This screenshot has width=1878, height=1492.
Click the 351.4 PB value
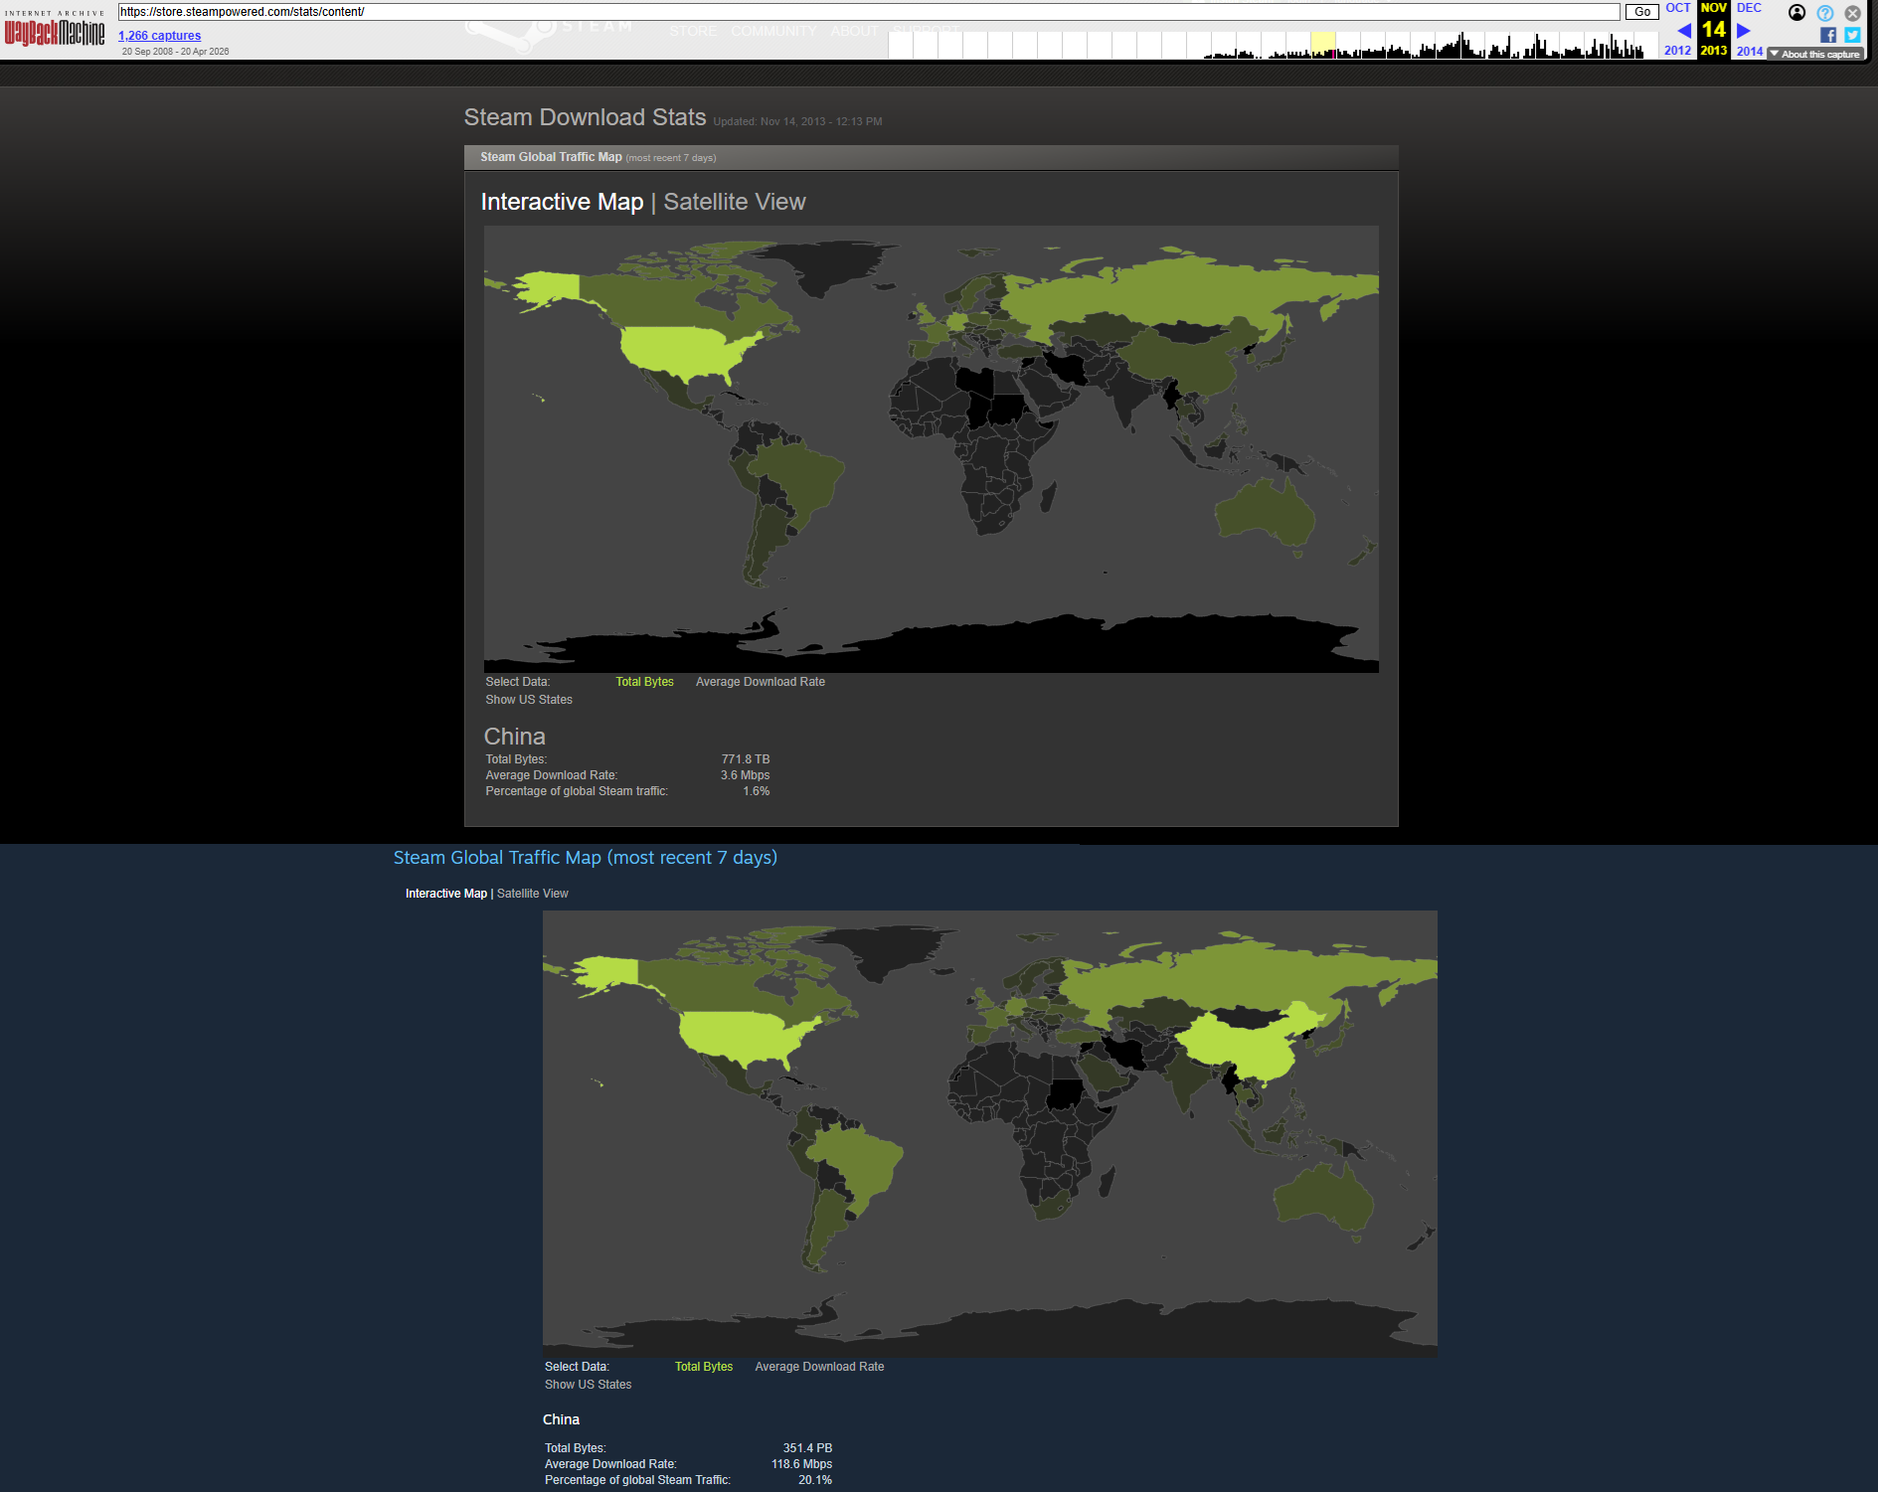coord(807,1448)
